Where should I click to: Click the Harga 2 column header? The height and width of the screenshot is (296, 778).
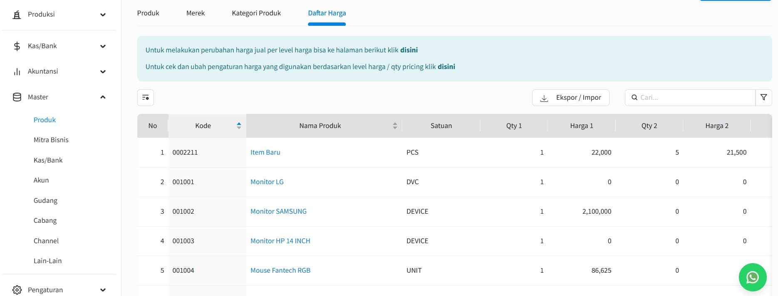(x=717, y=126)
